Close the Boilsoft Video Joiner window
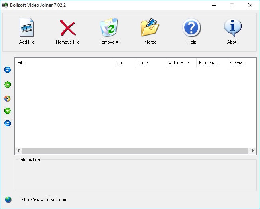The height and width of the screenshot is (209, 260). pos(250,5)
